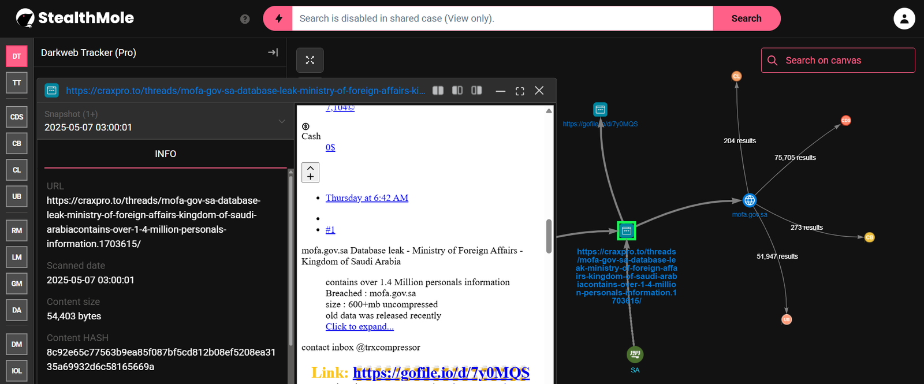Open the LM sidebar module
Screen dimensions: 924x384
click(x=17, y=257)
